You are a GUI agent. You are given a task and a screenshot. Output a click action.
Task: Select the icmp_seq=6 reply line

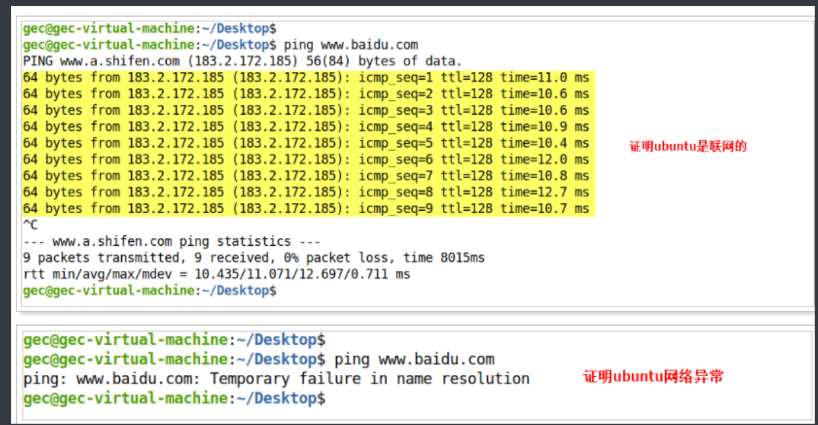306,159
